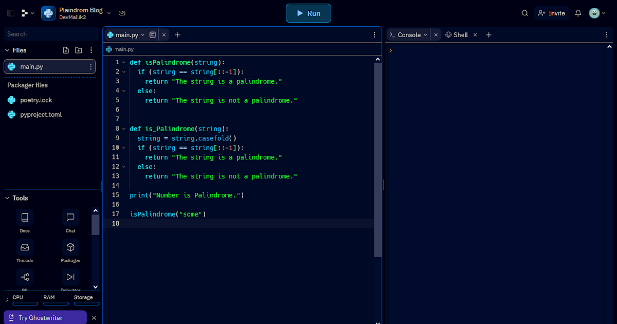Select main.py in file tree

50,67
